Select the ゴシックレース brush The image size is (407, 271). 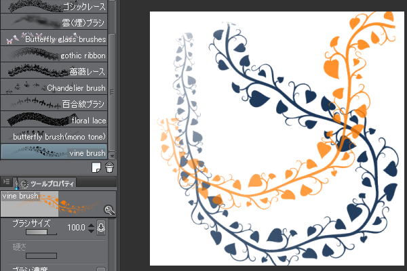[x=54, y=7]
